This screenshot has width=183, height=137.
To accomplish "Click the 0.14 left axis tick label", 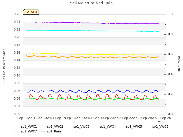I will pos(17,60).
